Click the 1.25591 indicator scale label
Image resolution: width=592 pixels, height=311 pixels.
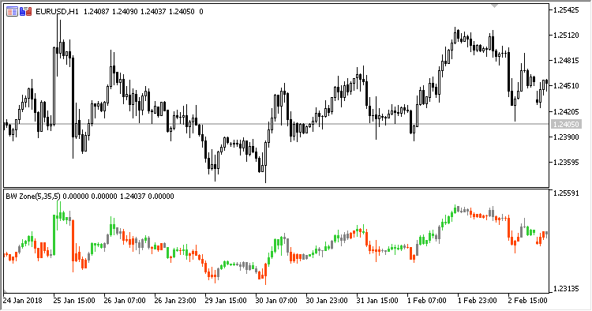[x=566, y=193]
